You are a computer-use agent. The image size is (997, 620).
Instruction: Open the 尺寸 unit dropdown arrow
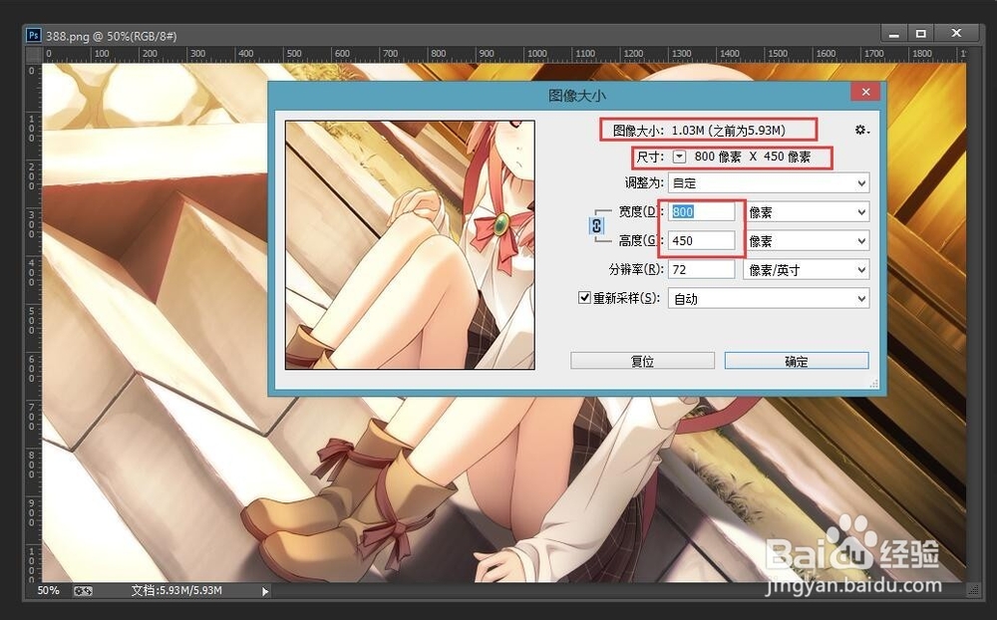[x=679, y=156]
